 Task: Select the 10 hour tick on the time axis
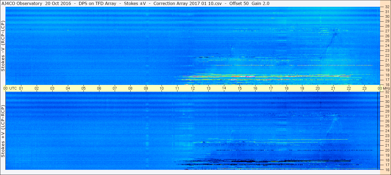pos(162,88)
